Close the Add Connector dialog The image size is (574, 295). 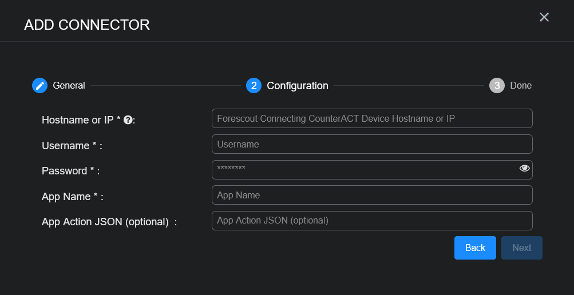[544, 17]
